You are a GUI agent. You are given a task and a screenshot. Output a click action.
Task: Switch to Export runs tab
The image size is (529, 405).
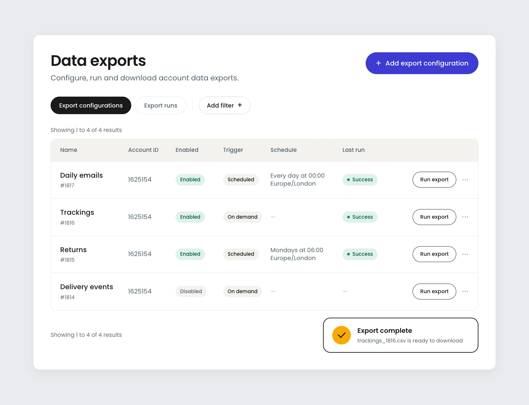coord(161,105)
